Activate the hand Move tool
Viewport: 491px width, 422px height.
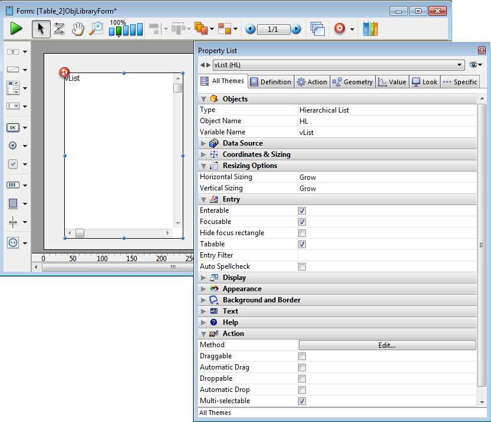[x=78, y=28]
